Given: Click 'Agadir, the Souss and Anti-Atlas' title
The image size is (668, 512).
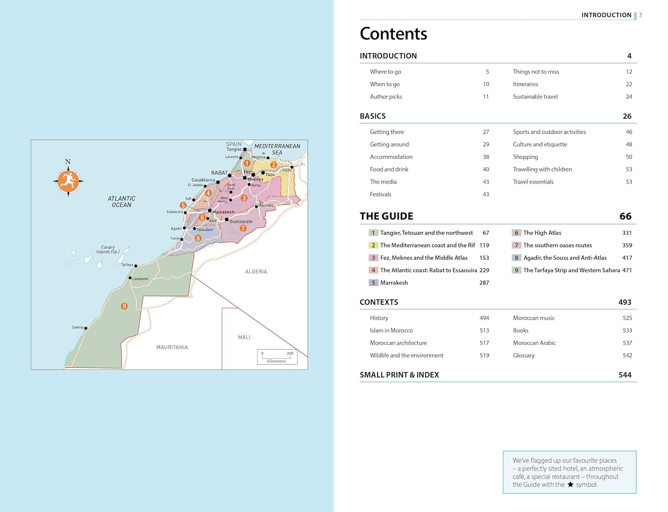Looking at the screenshot, I should click(x=565, y=258).
